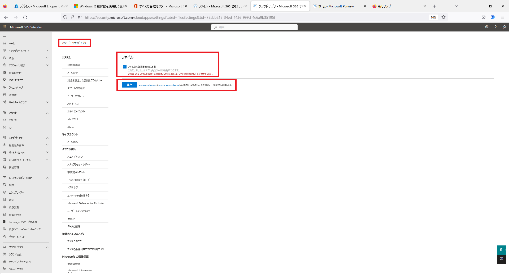The width and height of the screenshot is (509, 274).
Task: Click the セキュア スコア trophy icon
Action: coord(5,80)
